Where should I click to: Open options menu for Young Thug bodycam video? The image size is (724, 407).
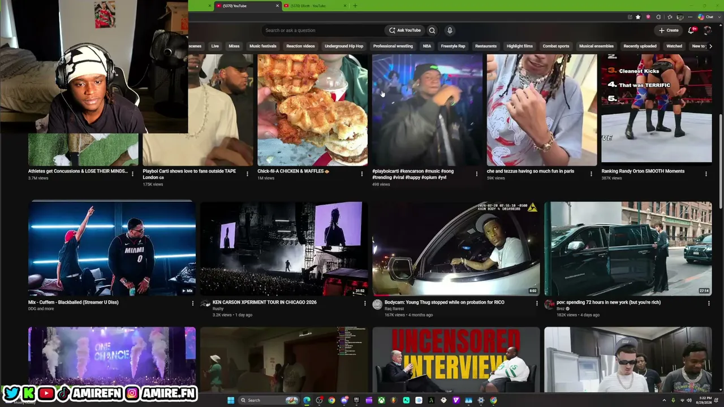(x=537, y=304)
